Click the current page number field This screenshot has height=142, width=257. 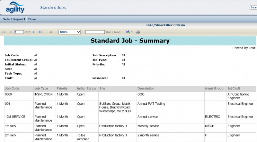point(19,32)
